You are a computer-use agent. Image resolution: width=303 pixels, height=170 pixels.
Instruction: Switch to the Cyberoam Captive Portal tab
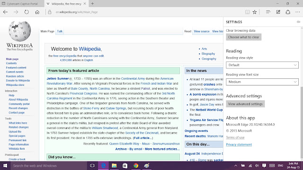click(22, 4)
